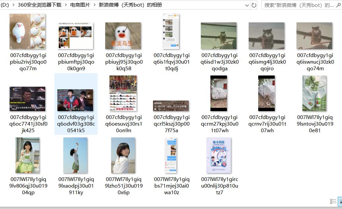Viewport: 342px width, 209px height.
Task: Click filename 007cfdbygy1giq6isd1w3j30zk0qodga
Action: (x=219, y=62)
